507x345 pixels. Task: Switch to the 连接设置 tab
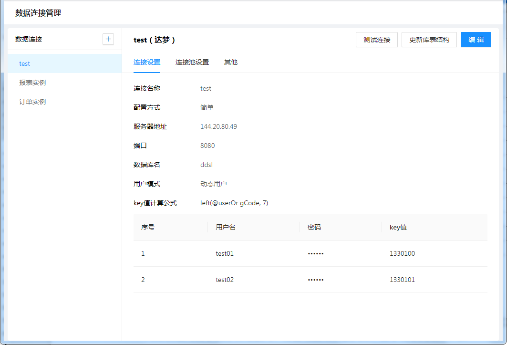[x=147, y=62]
